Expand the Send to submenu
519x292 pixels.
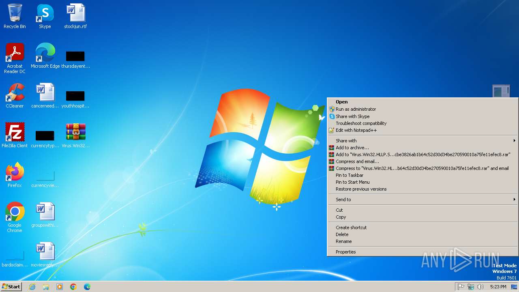[422, 200]
